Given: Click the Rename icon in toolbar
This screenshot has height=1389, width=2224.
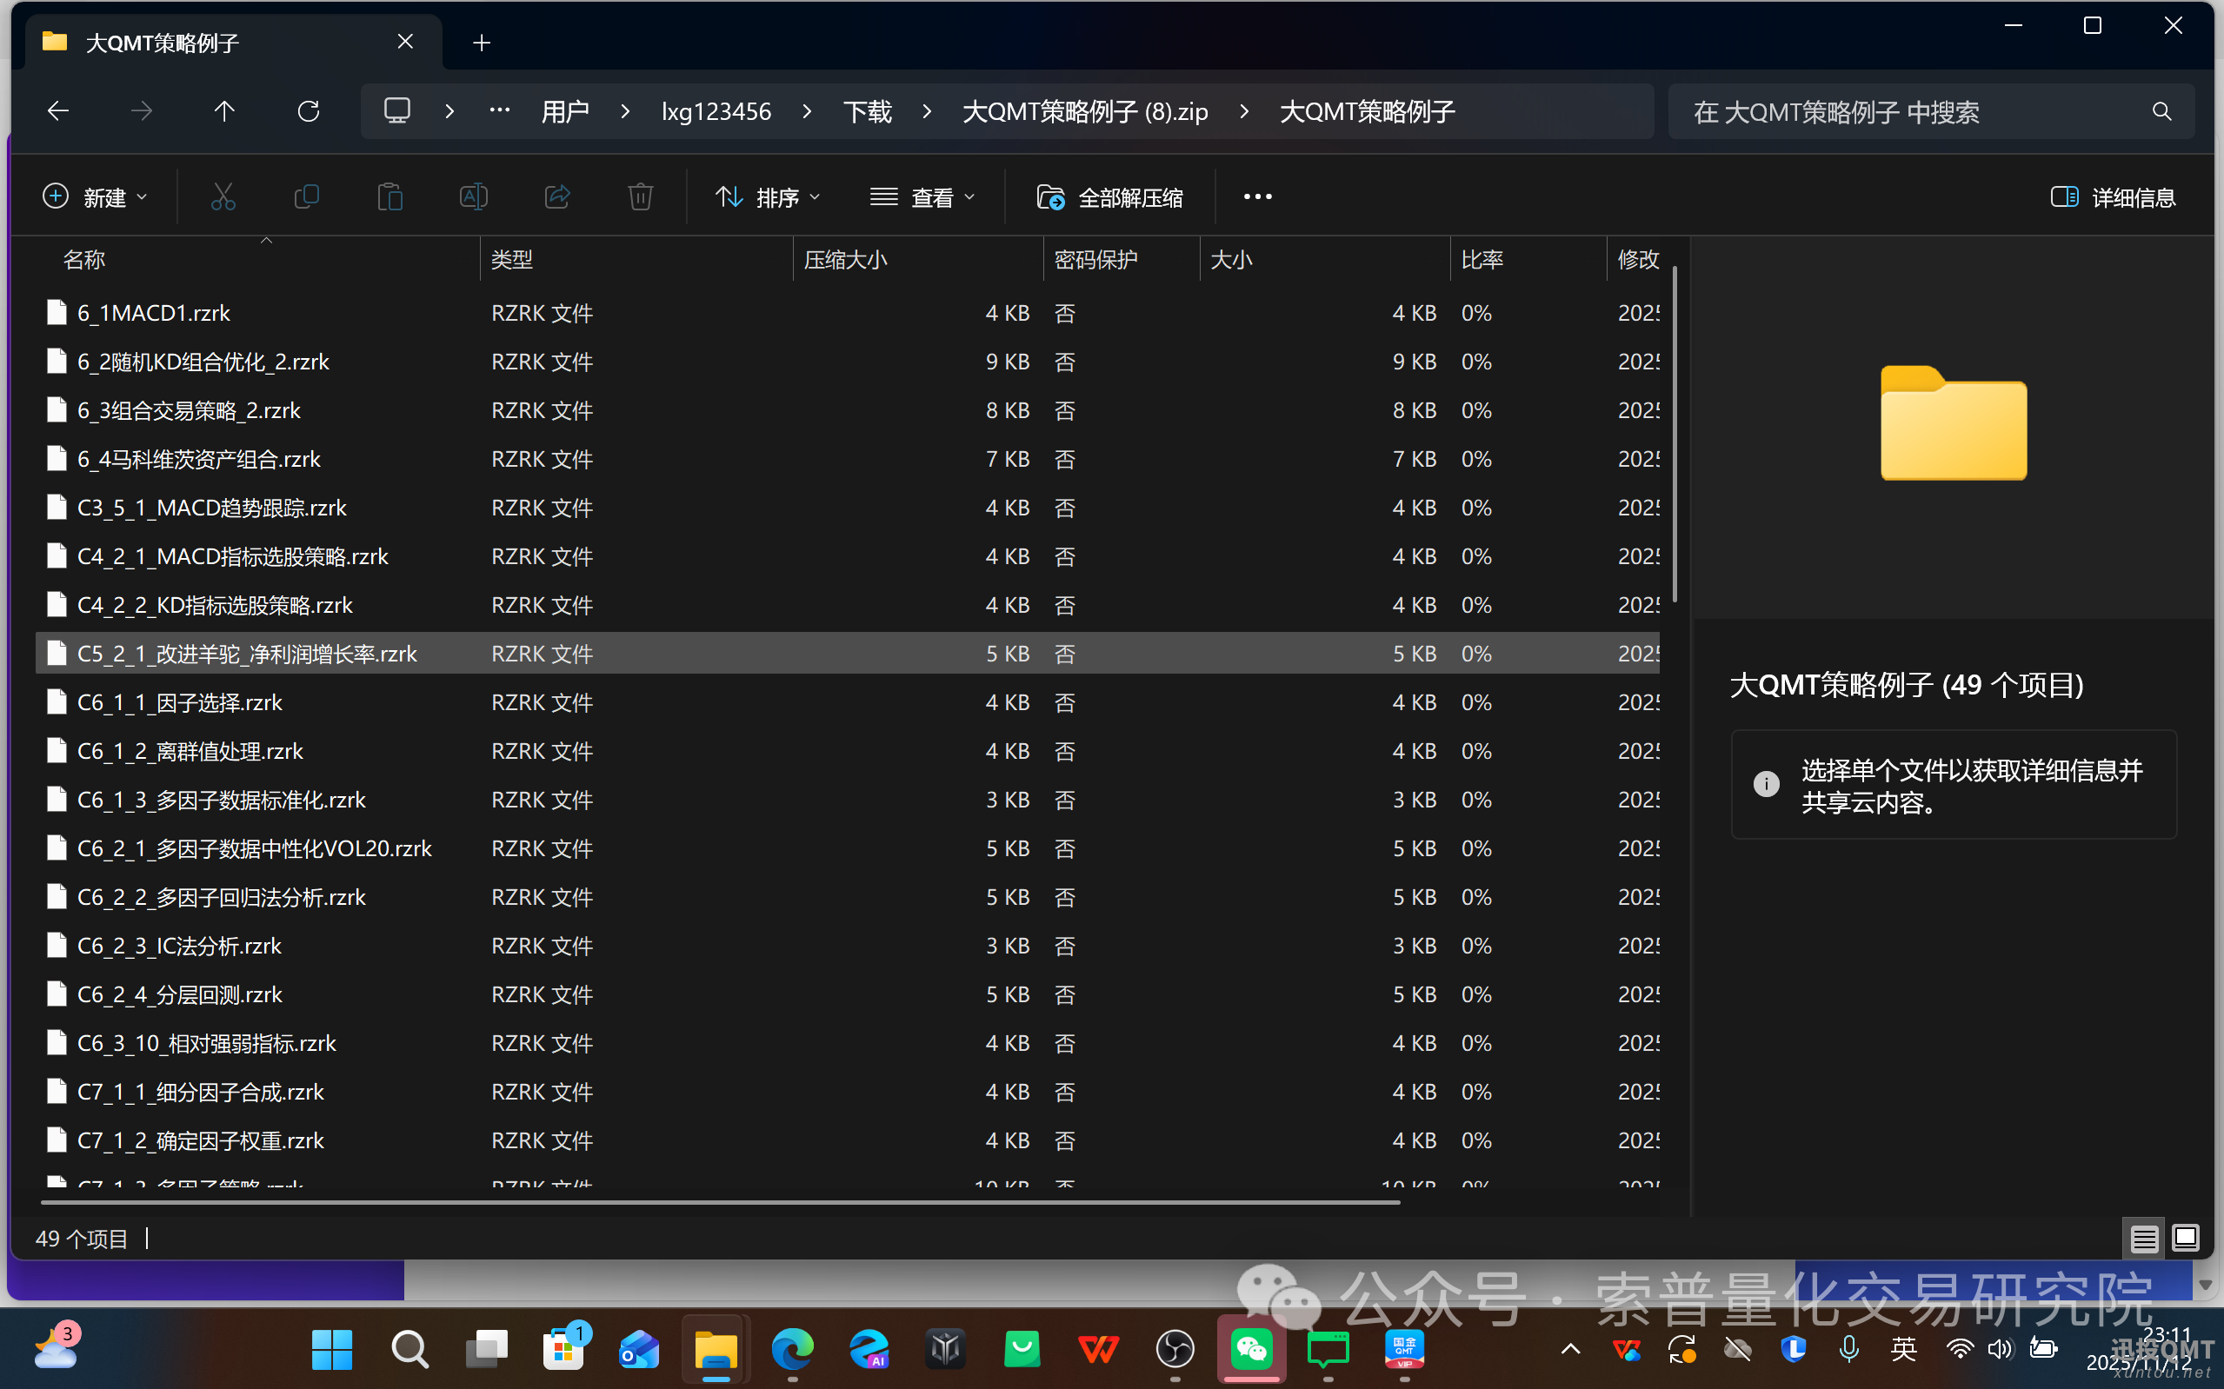Looking at the screenshot, I should (473, 196).
